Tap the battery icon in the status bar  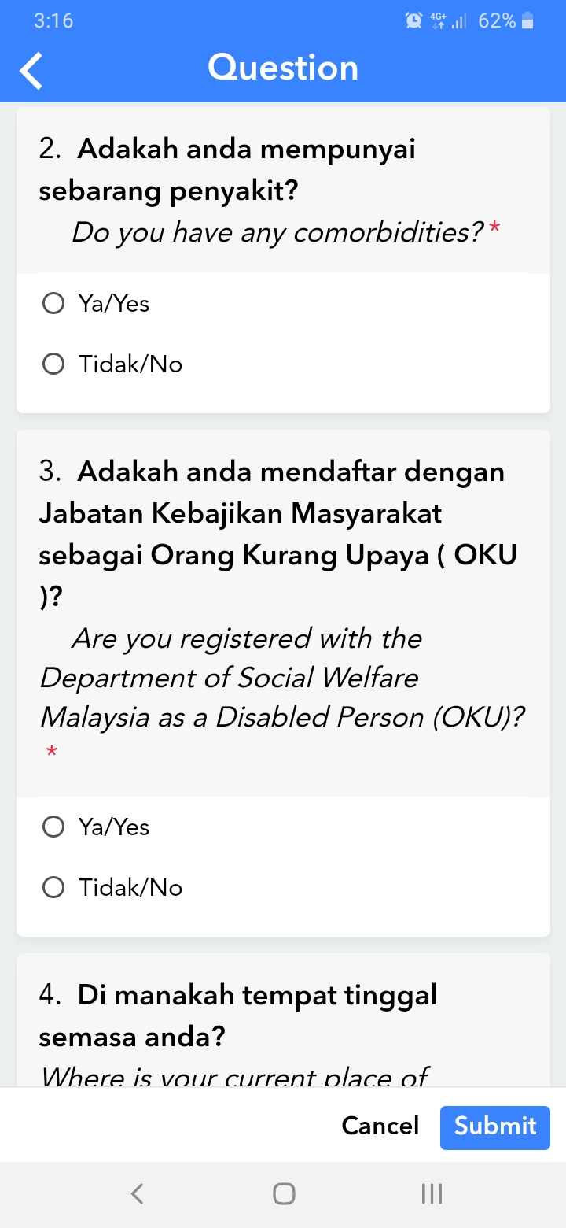point(528,21)
